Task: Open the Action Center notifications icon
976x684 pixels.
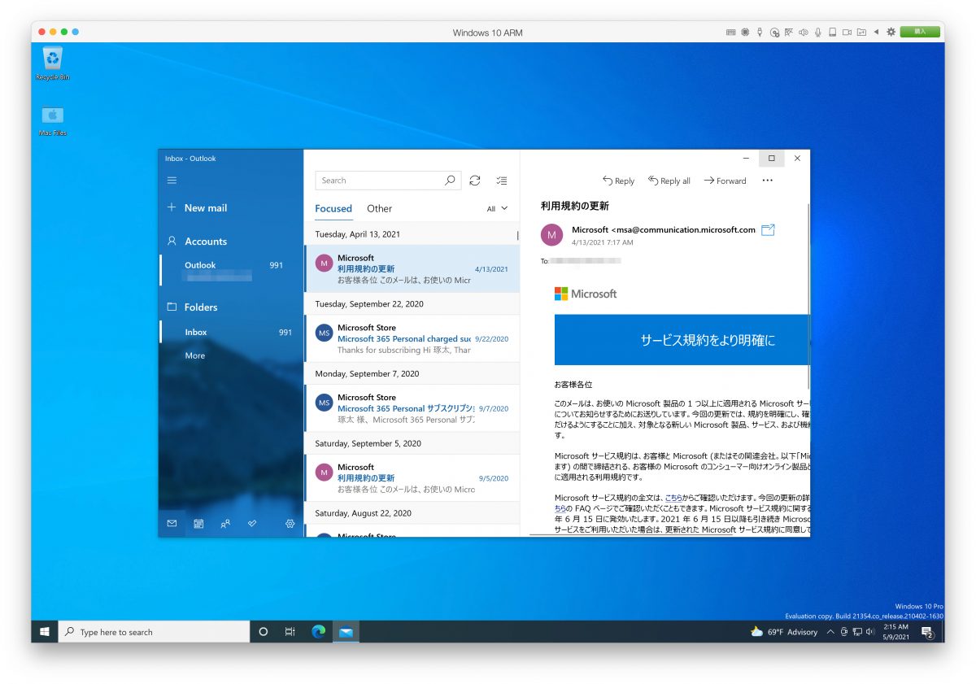Action: [x=927, y=633]
